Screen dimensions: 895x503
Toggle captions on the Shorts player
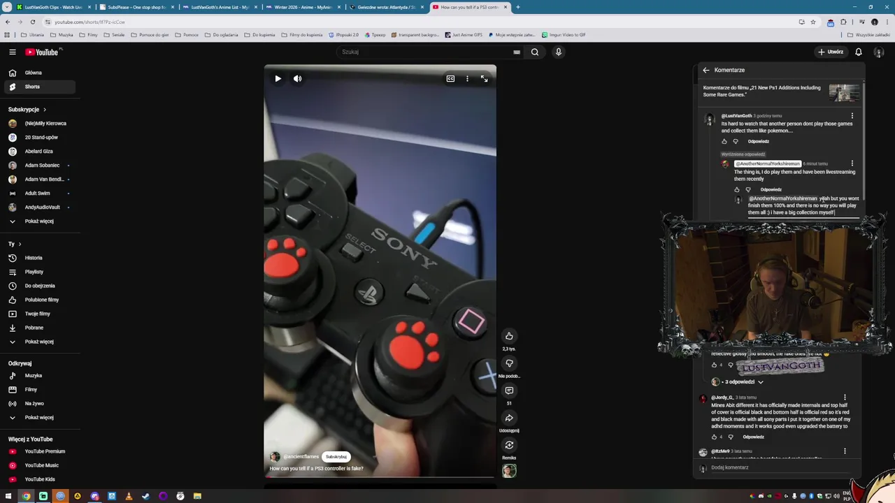click(450, 78)
